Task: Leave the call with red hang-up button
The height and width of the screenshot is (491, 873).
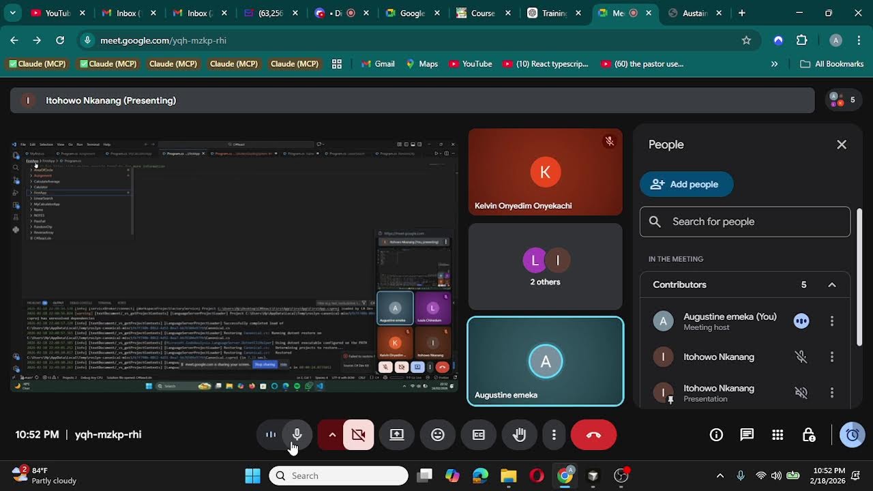Action: tap(593, 434)
